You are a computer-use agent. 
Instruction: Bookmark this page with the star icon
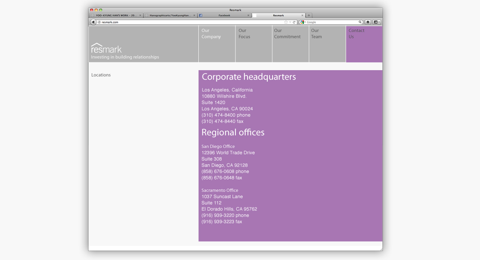click(x=286, y=22)
